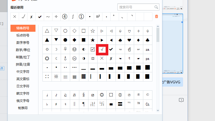Insert the smiley face symbol
Image resolution: width=215 pixels, height=121 pixels.
coord(74,49)
